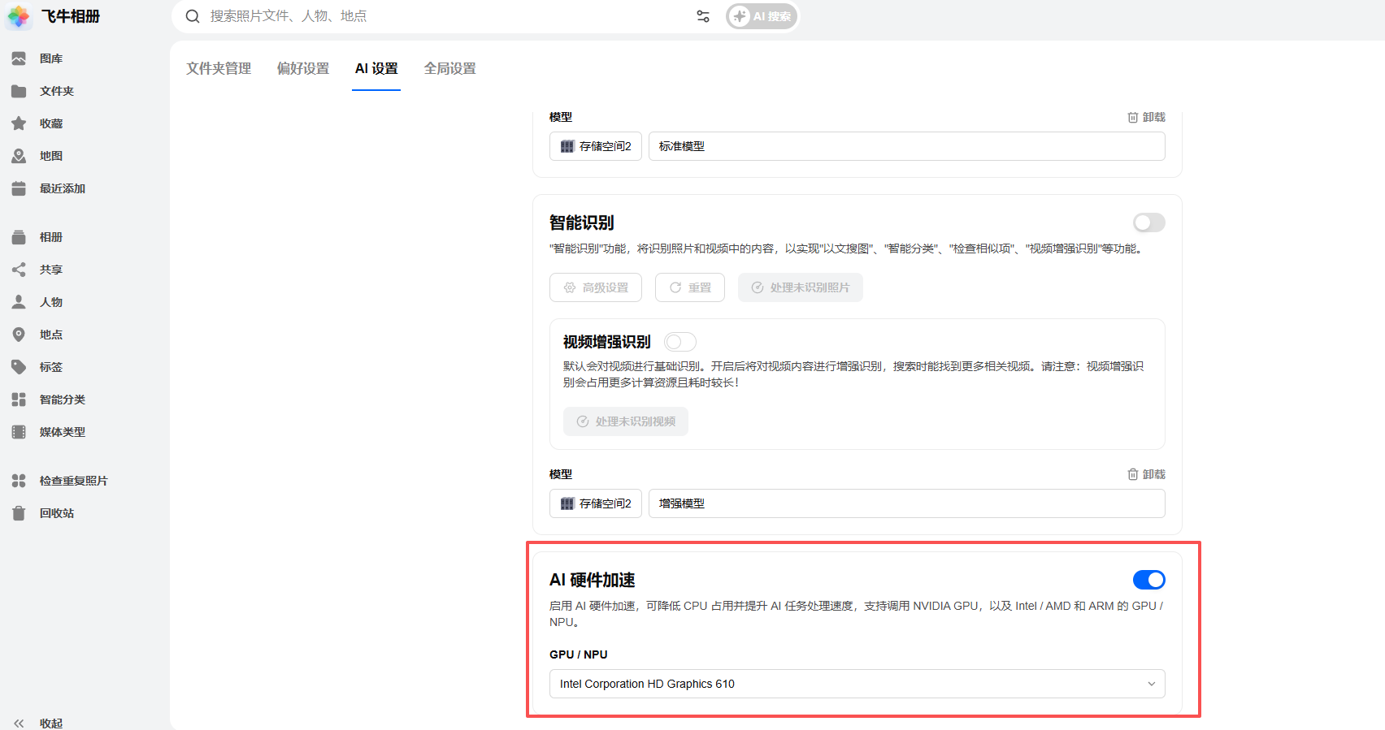Go to 人物 people icon
The image size is (1385, 730).
click(x=19, y=302)
